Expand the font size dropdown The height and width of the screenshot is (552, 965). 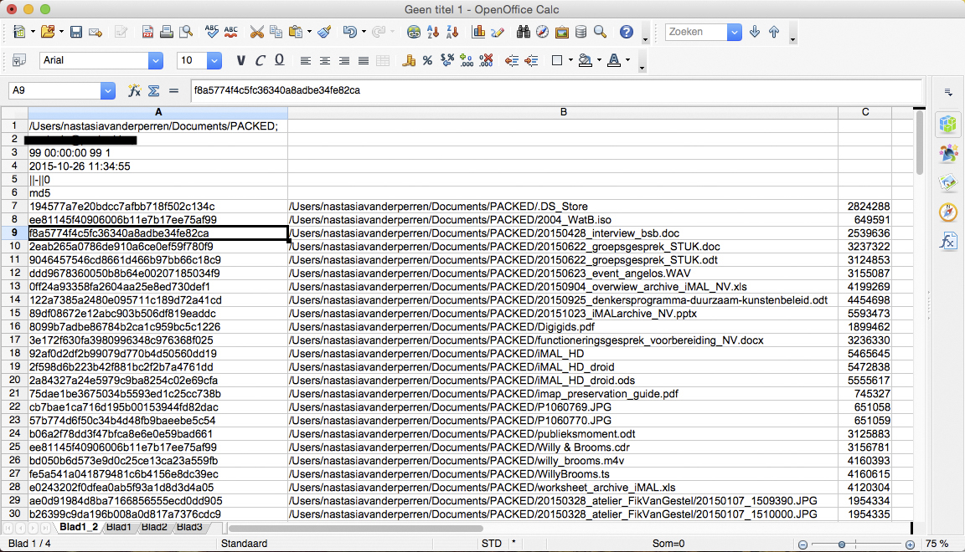214,60
